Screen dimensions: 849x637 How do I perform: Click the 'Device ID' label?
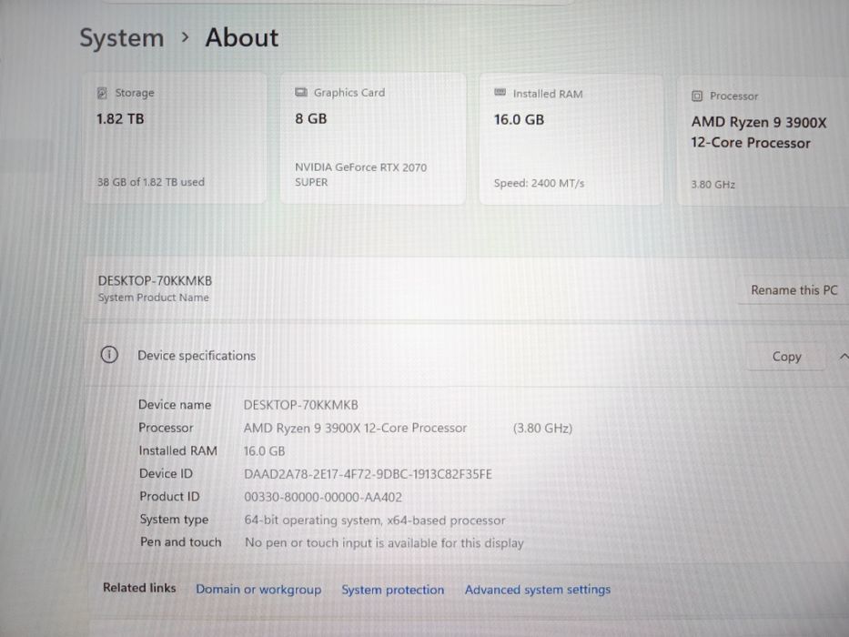166,473
